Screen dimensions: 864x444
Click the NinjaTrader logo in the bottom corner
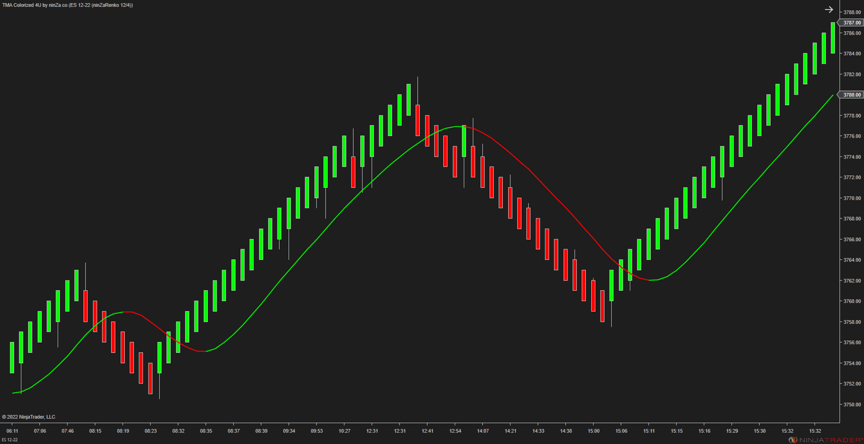pyautogui.click(x=825, y=440)
